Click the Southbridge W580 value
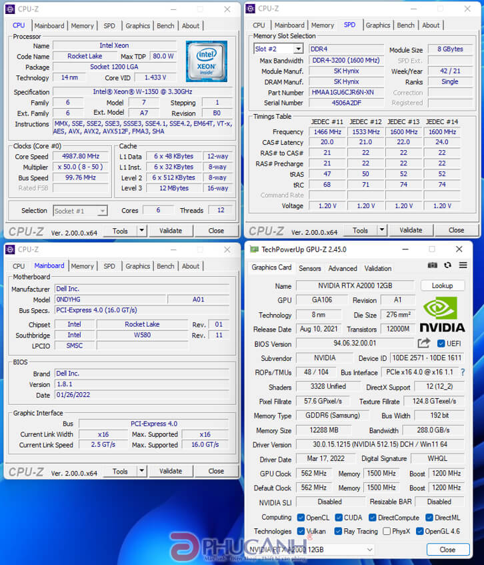 tap(142, 335)
